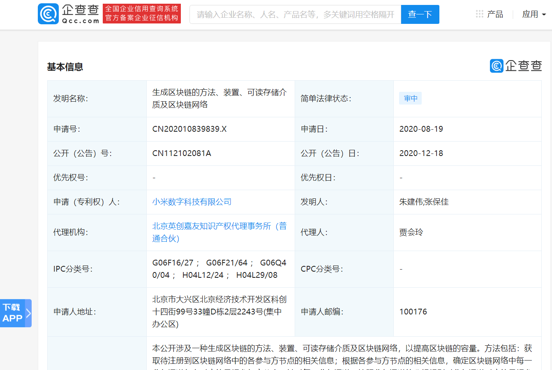Click the inventor names 朱建伟;张保佳
This screenshot has width=552, height=370.
pos(424,202)
